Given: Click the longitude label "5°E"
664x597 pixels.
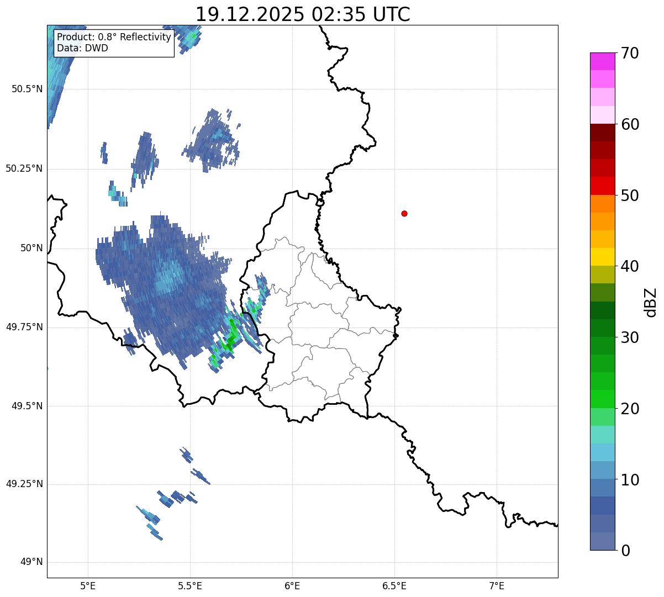Looking at the screenshot, I should tap(88, 585).
